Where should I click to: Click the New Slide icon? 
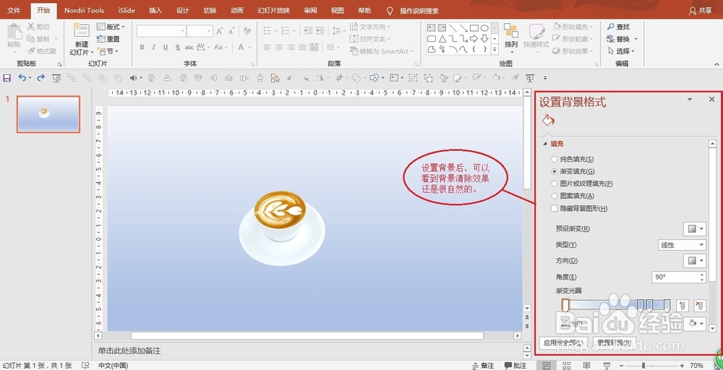click(82, 30)
